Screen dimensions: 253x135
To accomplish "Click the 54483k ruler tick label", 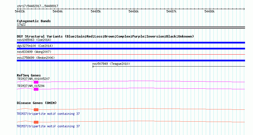I will pyautogui.click(x=20, y=11).
